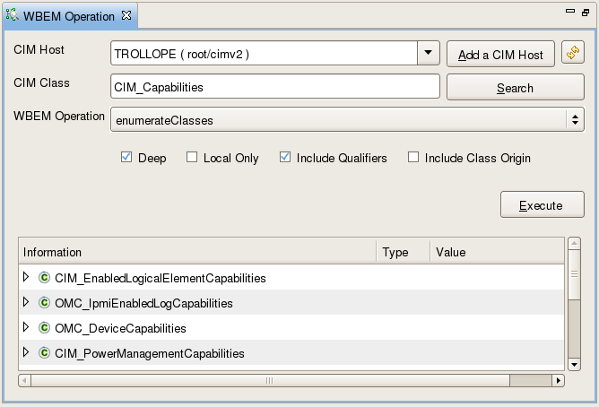The height and width of the screenshot is (407, 599).
Task: Select the CIM_EnabledLogicalElementCapabilities class icon
Action: click(44, 278)
